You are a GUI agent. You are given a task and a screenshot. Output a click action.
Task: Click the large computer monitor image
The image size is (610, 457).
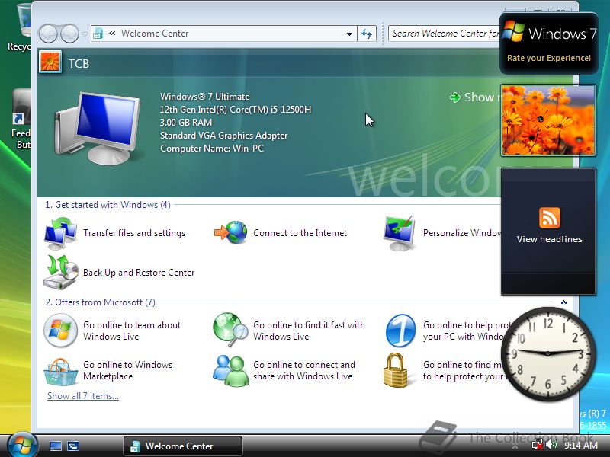pos(98,128)
